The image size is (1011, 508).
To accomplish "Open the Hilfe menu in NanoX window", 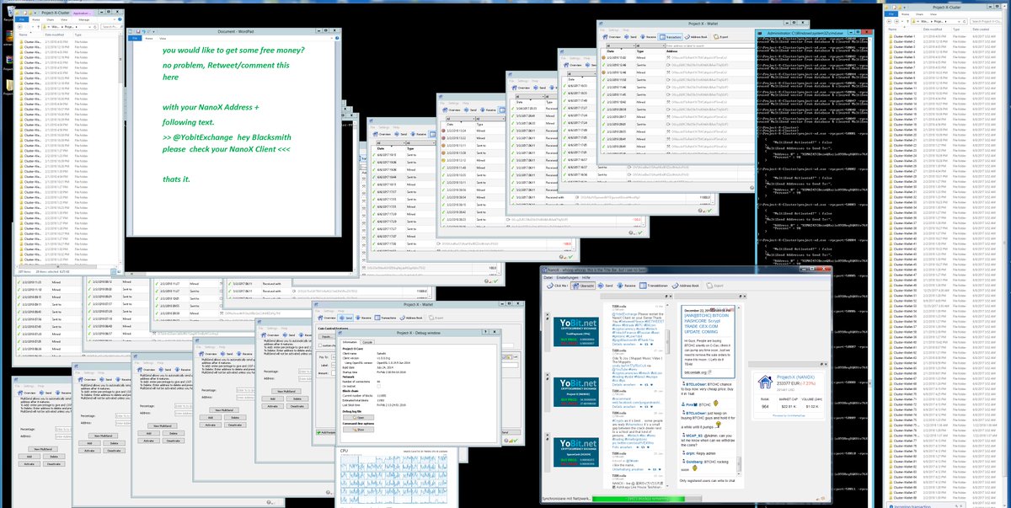I will click(x=586, y=277).
